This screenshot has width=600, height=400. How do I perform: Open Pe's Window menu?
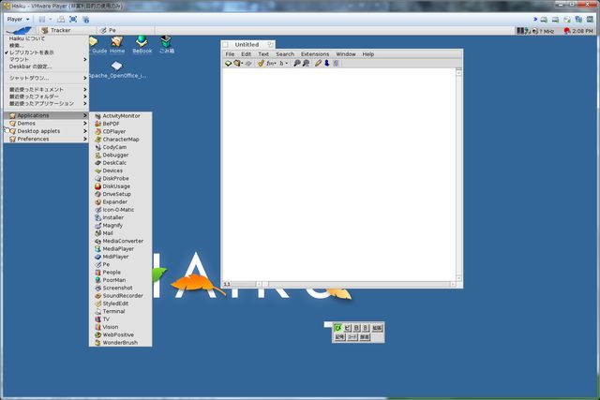pyautogui.click(x=346, y=54)
